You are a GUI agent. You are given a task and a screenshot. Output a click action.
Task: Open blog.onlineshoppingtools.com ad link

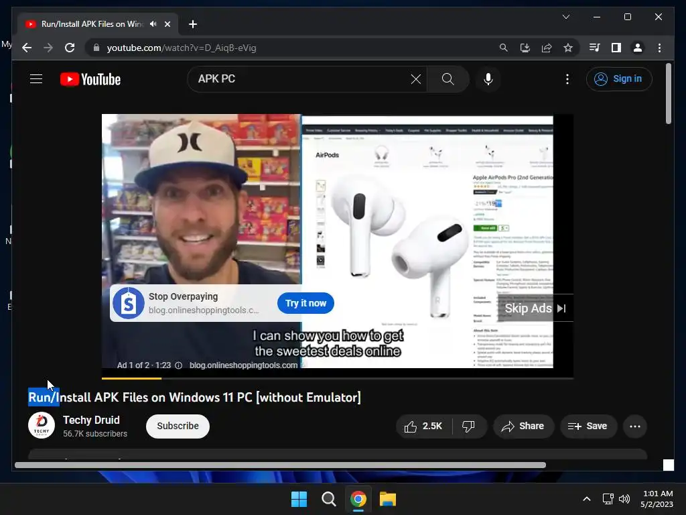click(x=243, y=365)
